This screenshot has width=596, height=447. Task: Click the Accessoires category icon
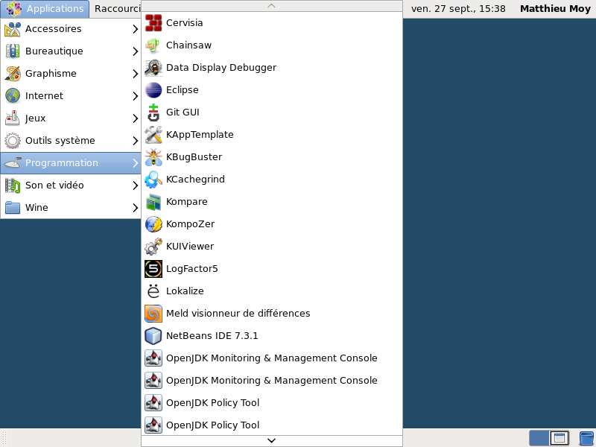(x=13, y=29)
